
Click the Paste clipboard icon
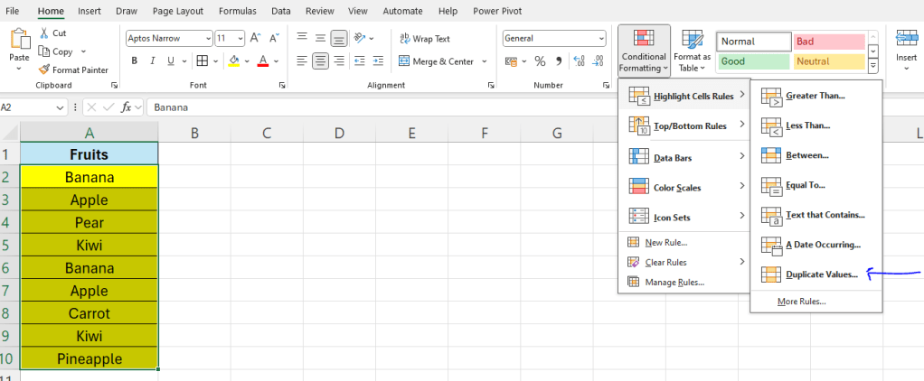(x=19, y=41)
